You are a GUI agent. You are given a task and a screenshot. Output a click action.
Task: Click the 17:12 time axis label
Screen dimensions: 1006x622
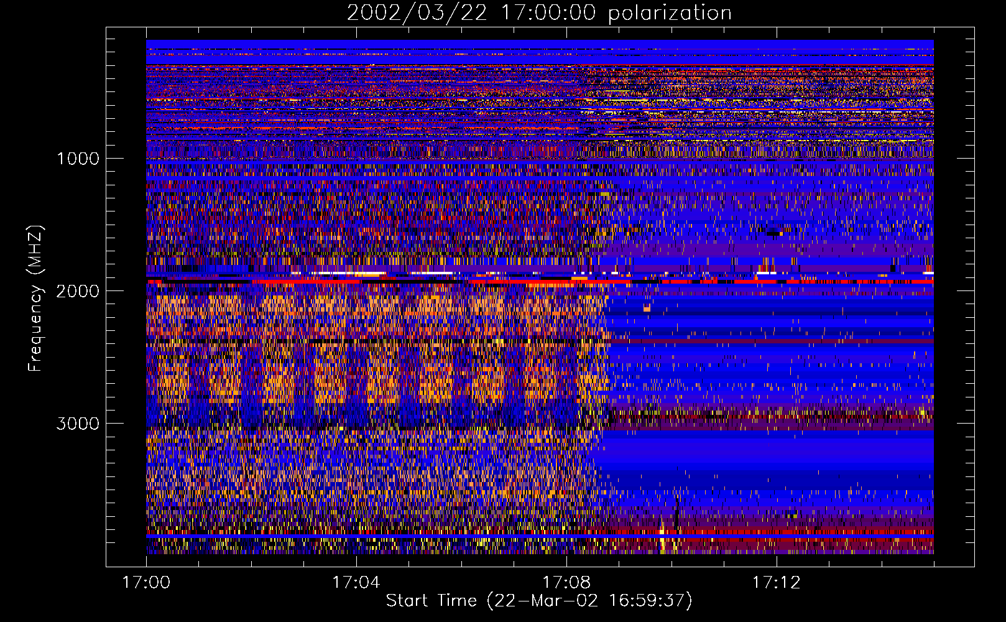tap(776, 583)
